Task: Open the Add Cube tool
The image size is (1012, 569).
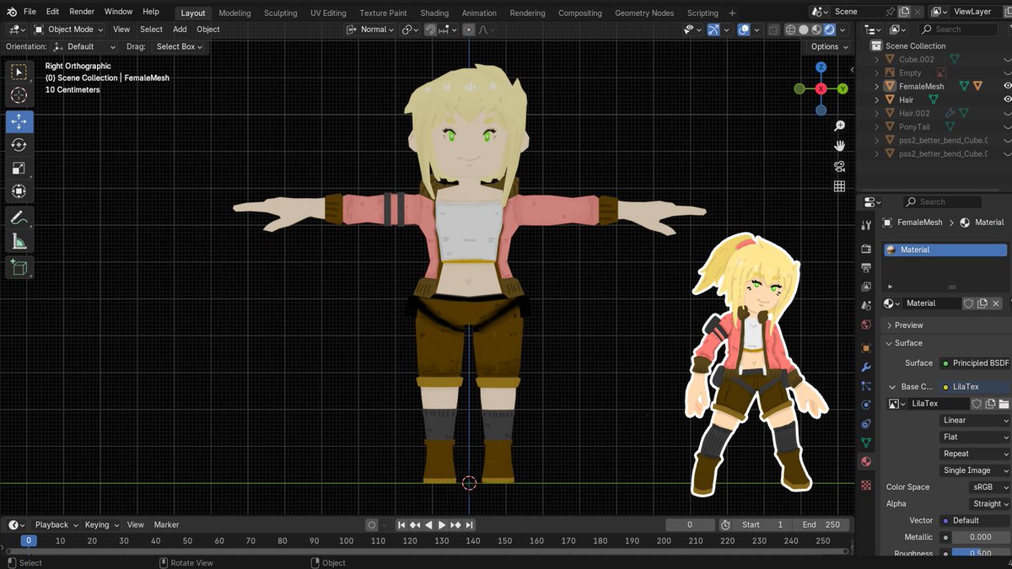Action: (19, 268)
